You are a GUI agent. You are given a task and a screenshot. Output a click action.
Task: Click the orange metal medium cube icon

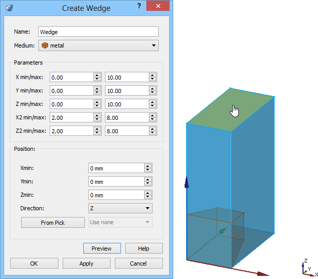coord(45,45)
